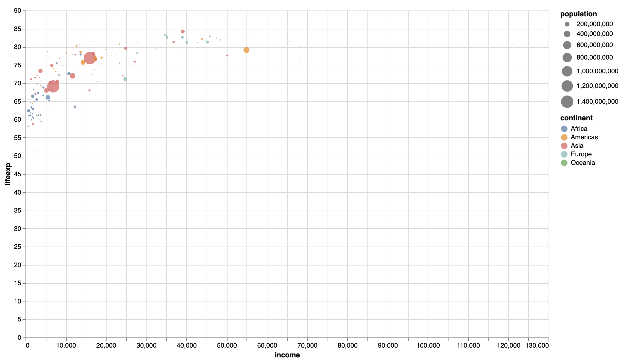This screenshot has height=361, width=627.
Task: Click the Americas legend text label
Action: pos(584,137)
